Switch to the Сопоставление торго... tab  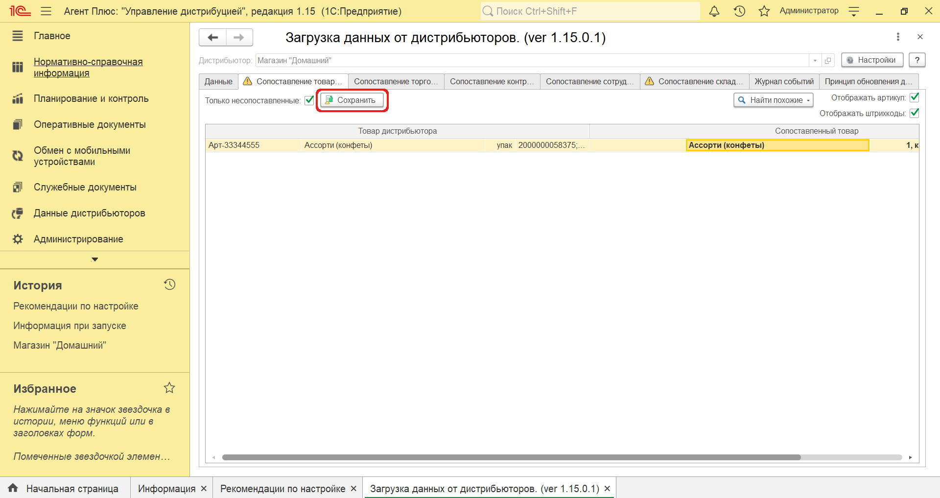[396, 81]
